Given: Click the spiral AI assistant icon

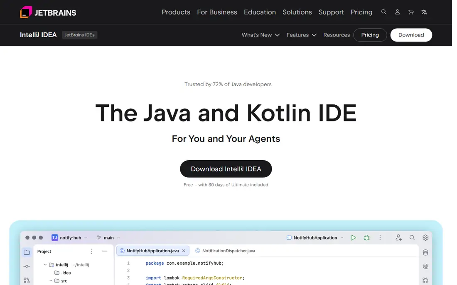Looking at the screenshot, I should [425, 266].
